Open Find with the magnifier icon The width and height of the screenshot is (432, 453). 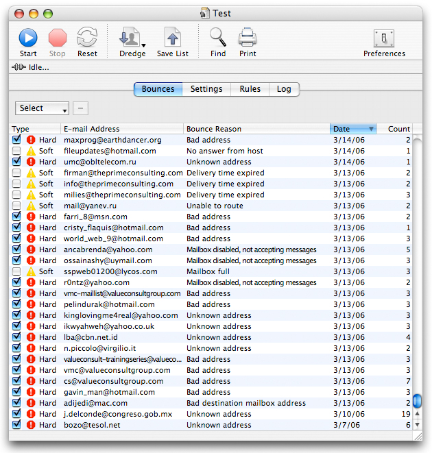218,37
